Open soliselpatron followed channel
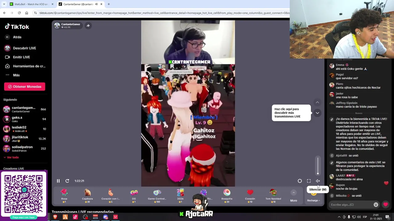 25,149
